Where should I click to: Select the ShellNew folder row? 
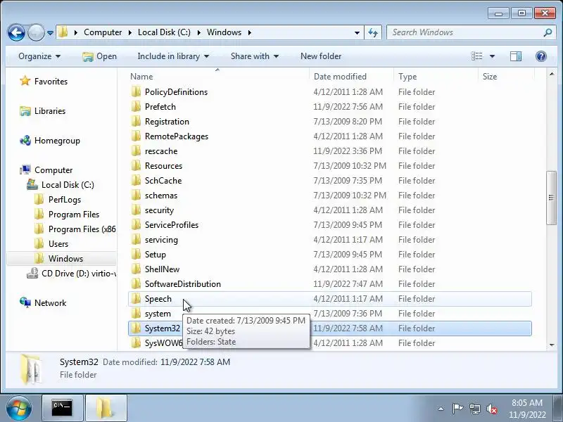(330, 269)
